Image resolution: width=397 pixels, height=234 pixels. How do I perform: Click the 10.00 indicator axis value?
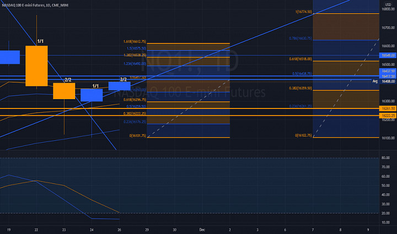[385, 222]
